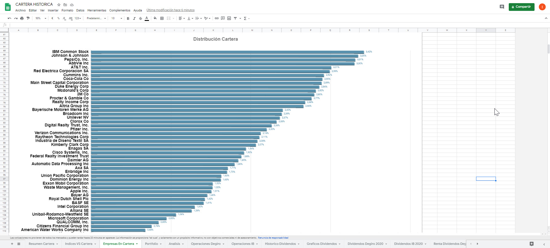Screen dimensions: 550x248
Task: Open cell borders options
Action: click(162, 18)
